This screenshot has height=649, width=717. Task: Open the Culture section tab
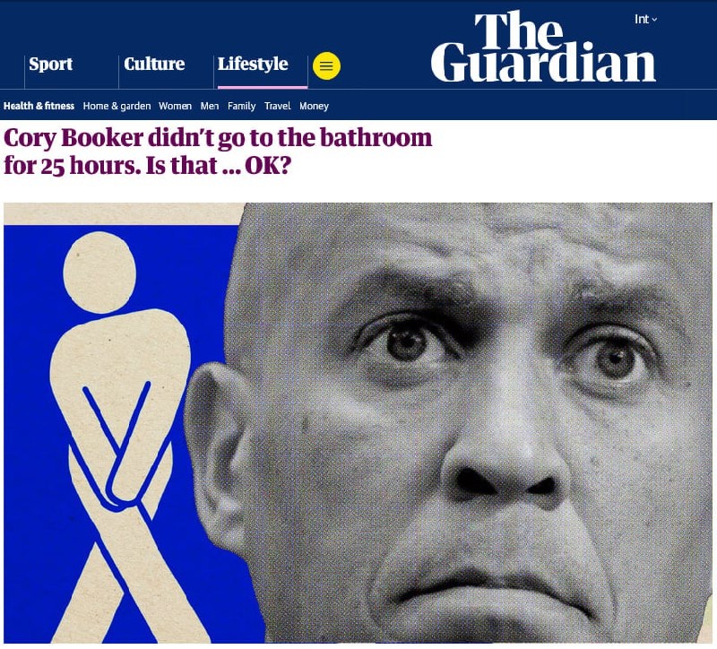click(x=154, y=64)
